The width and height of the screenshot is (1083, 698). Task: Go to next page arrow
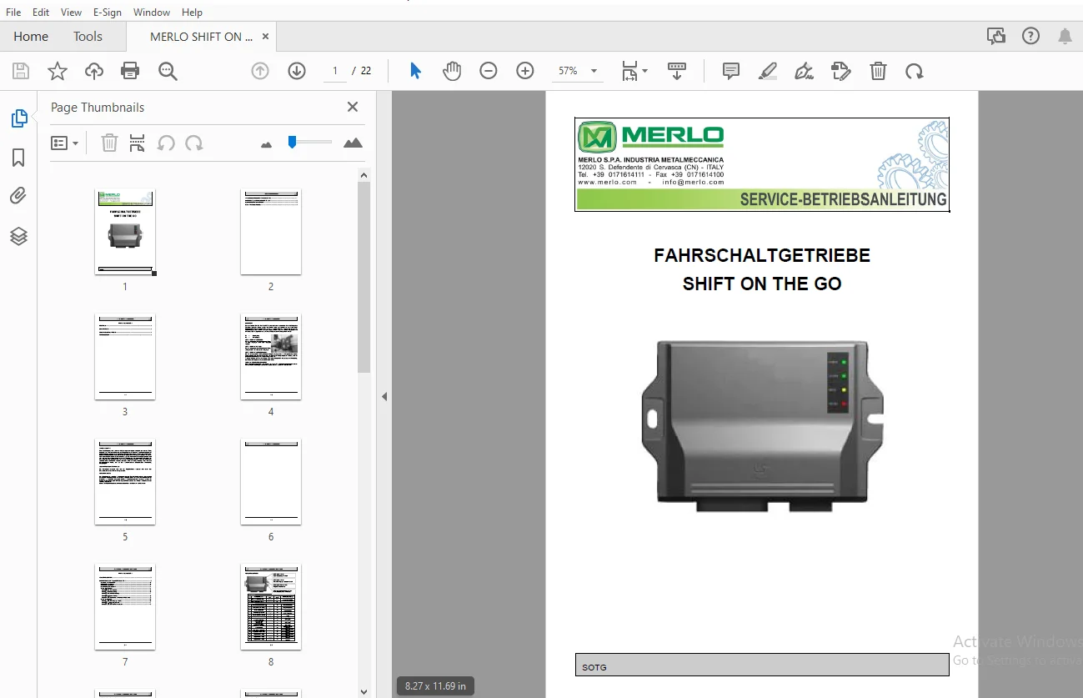(x=297, y=71)
